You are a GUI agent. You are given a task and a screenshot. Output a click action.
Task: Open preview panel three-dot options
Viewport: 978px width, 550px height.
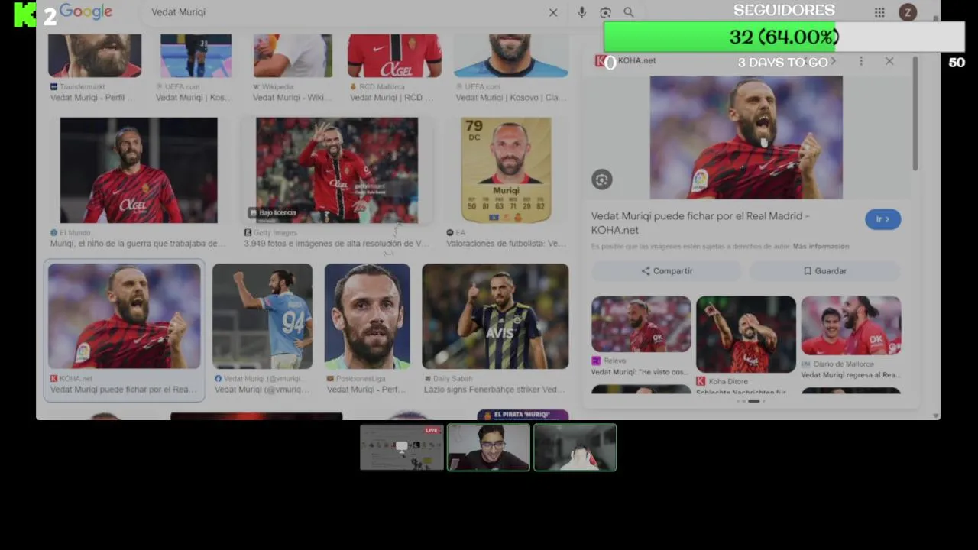point(861,61)
